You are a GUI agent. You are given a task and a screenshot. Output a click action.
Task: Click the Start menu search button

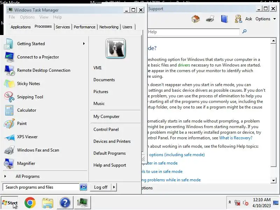83,187
